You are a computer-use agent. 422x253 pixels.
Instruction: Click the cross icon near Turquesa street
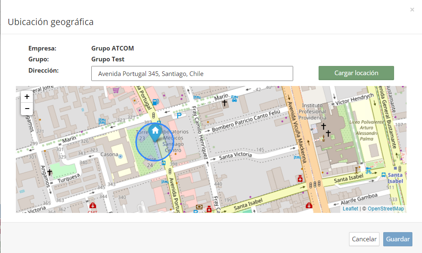pyautogui.click(x=50, y=172)
